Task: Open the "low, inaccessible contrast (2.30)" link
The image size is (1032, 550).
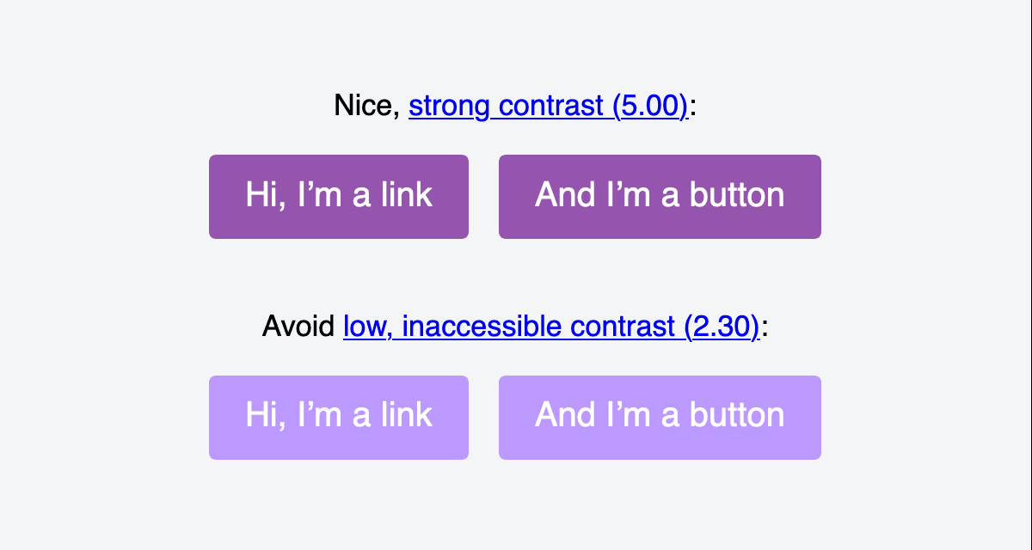Action: coord(551,327)
